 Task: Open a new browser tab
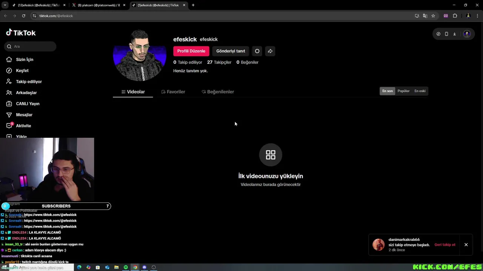193,5
